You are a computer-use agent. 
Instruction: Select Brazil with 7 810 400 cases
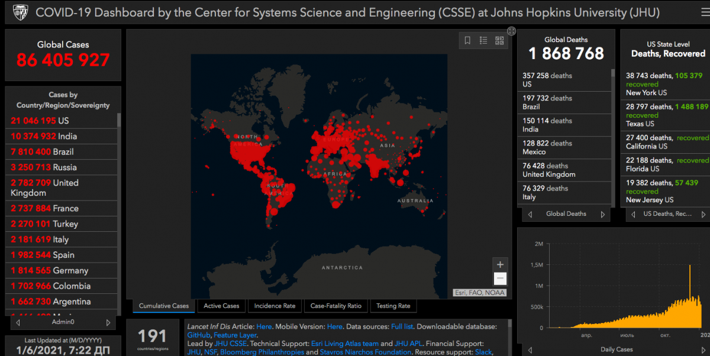(x=62, y=151)
